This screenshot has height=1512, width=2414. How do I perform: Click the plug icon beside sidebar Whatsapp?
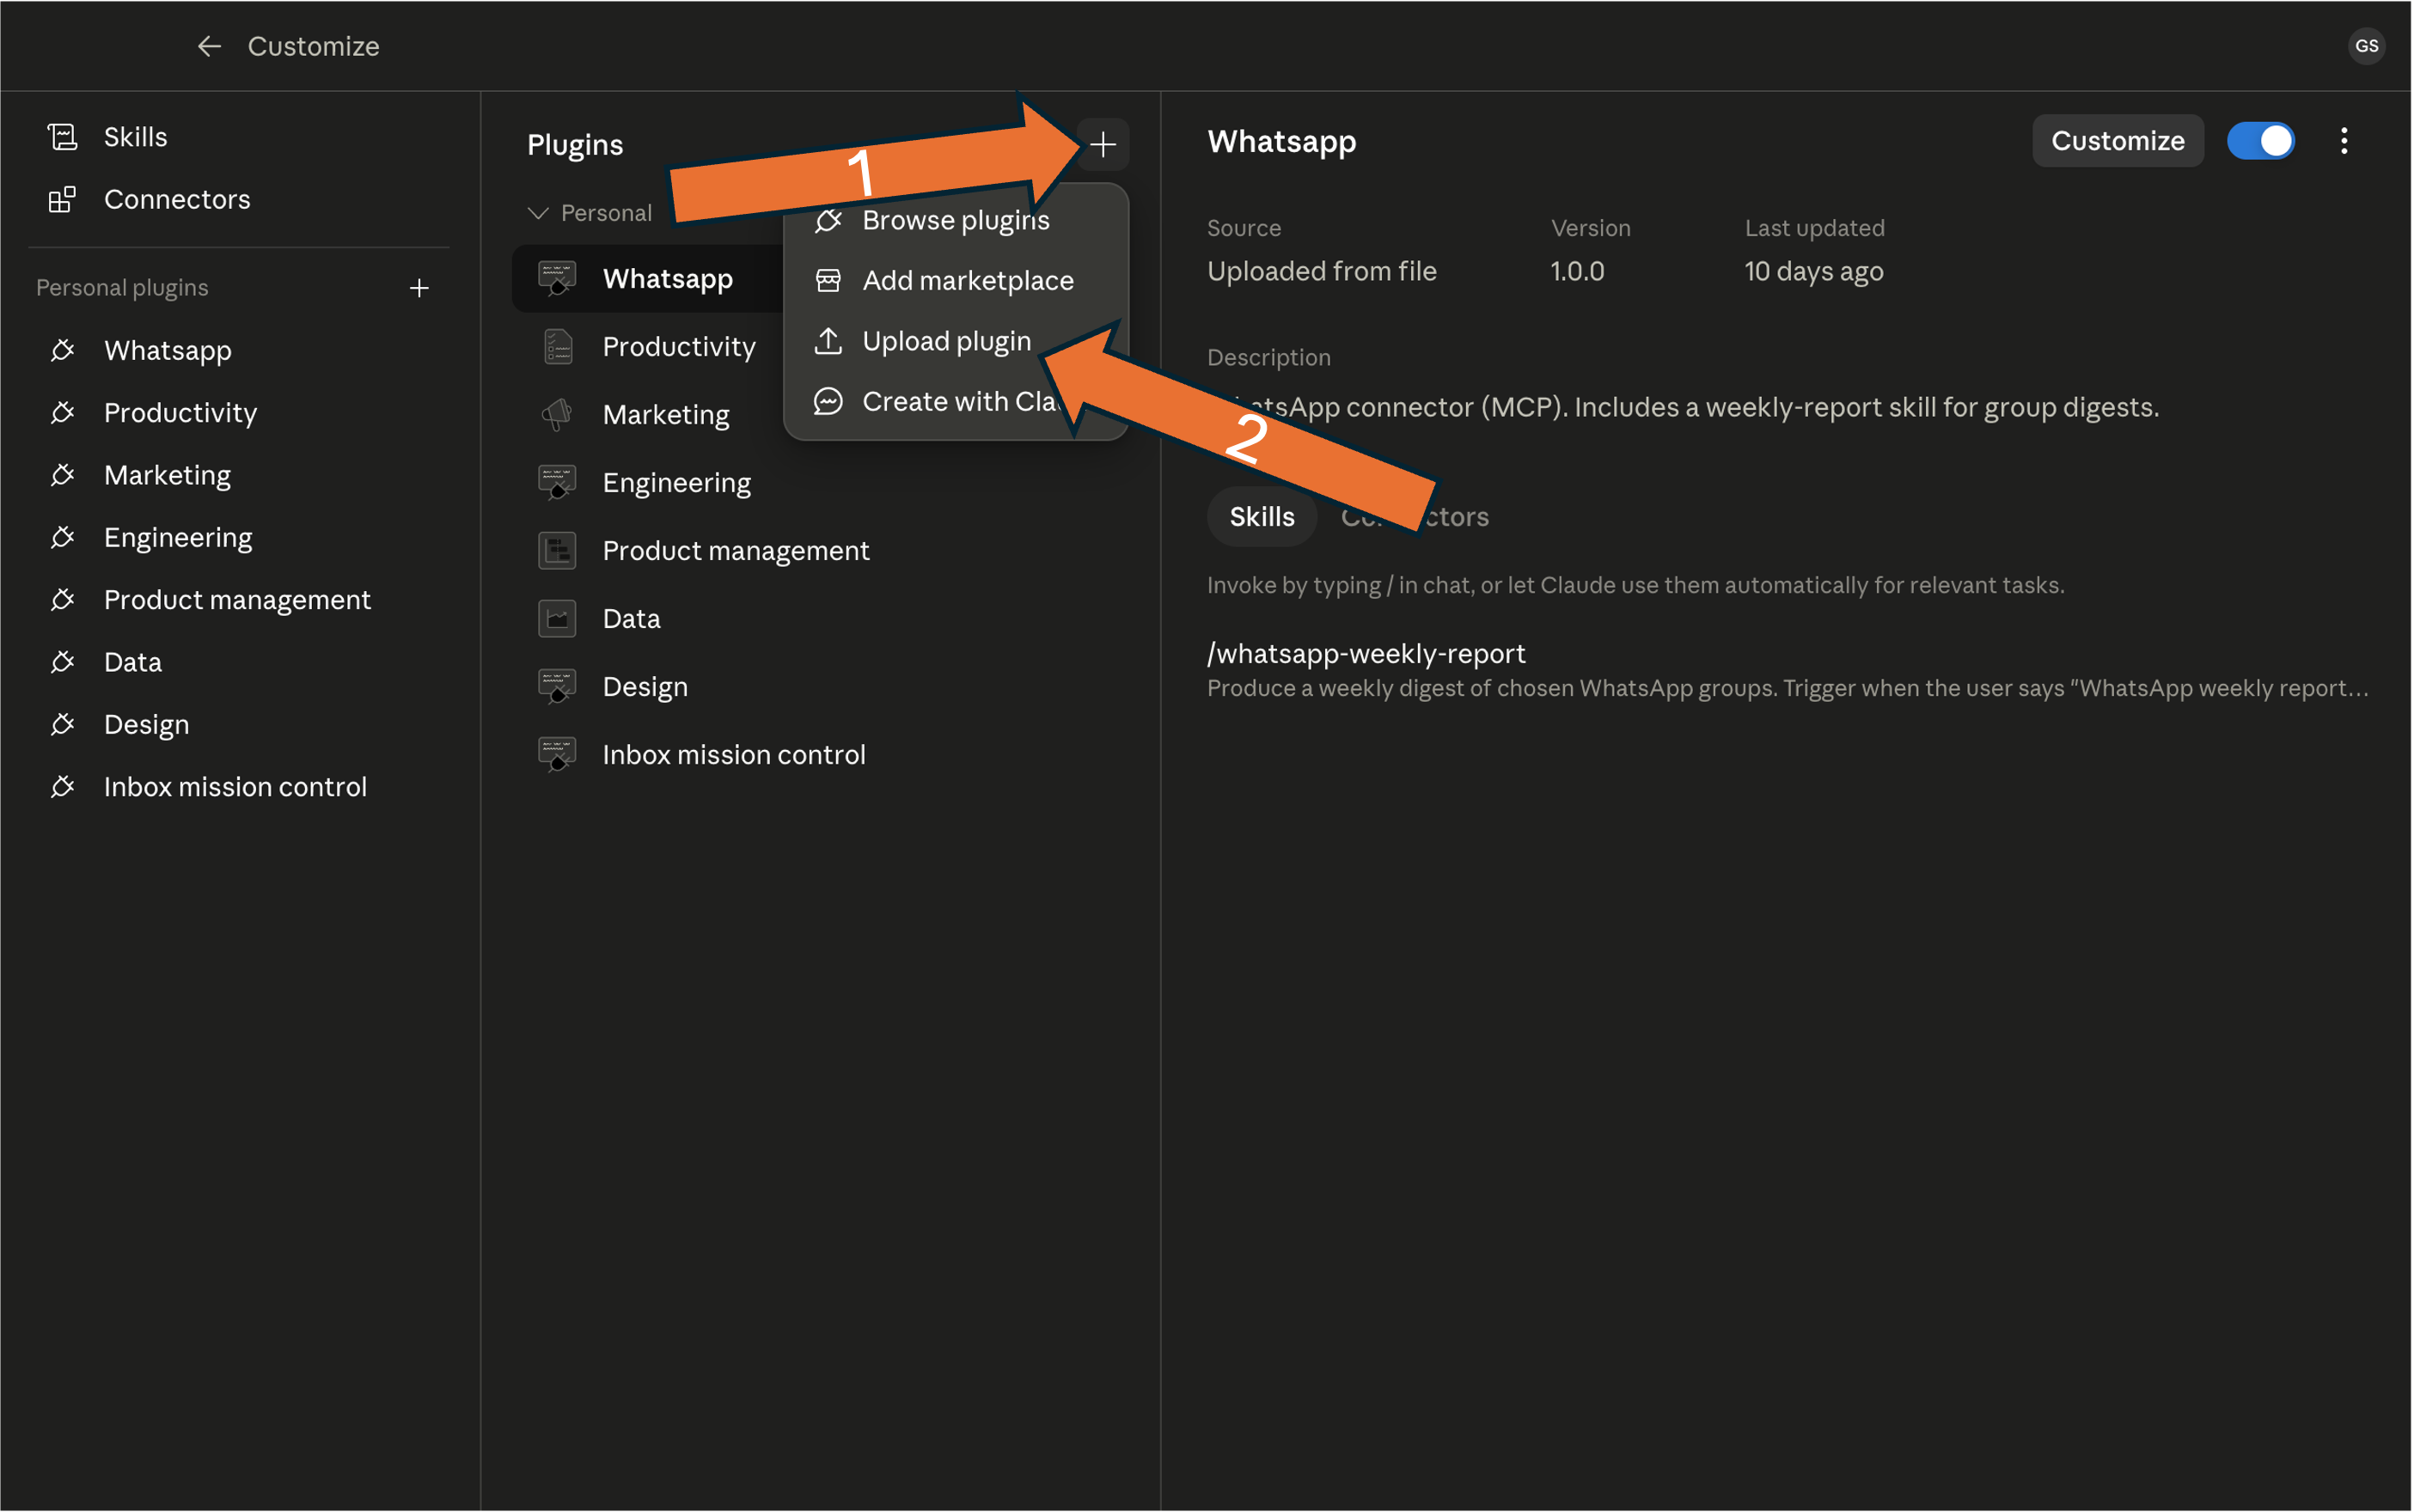[62, 350]
